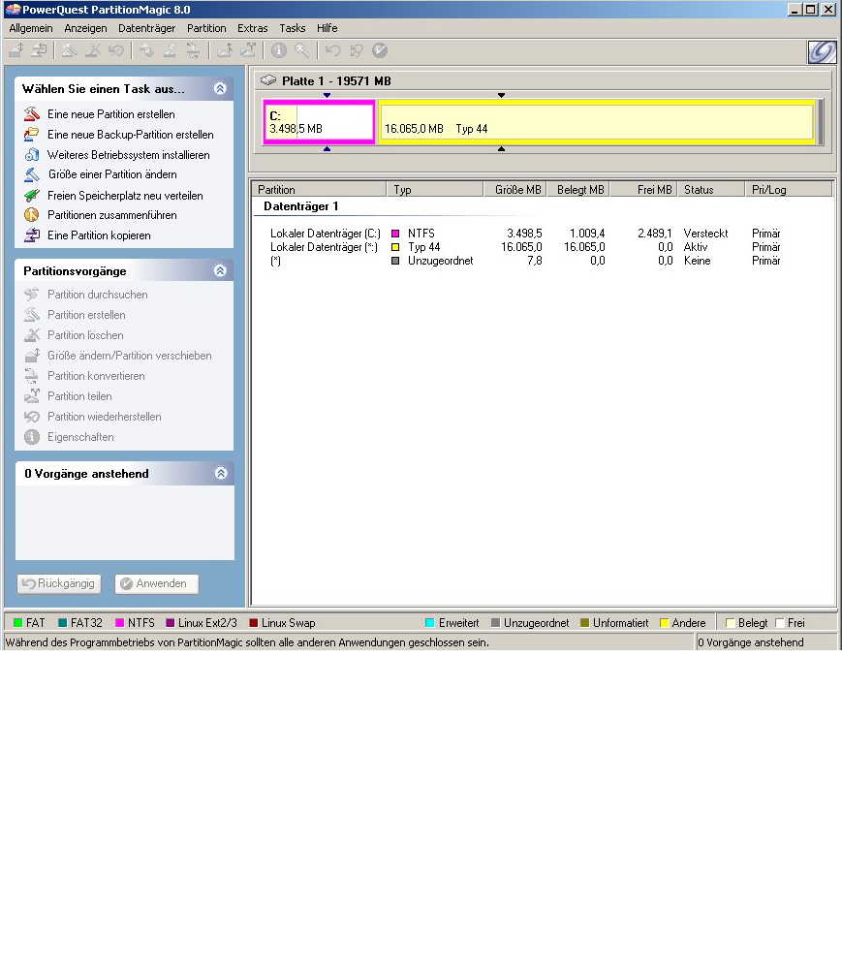Click the Copy partition toolbar icon
The width and height of the screenshot is (842, 969).
pos(39,50)
